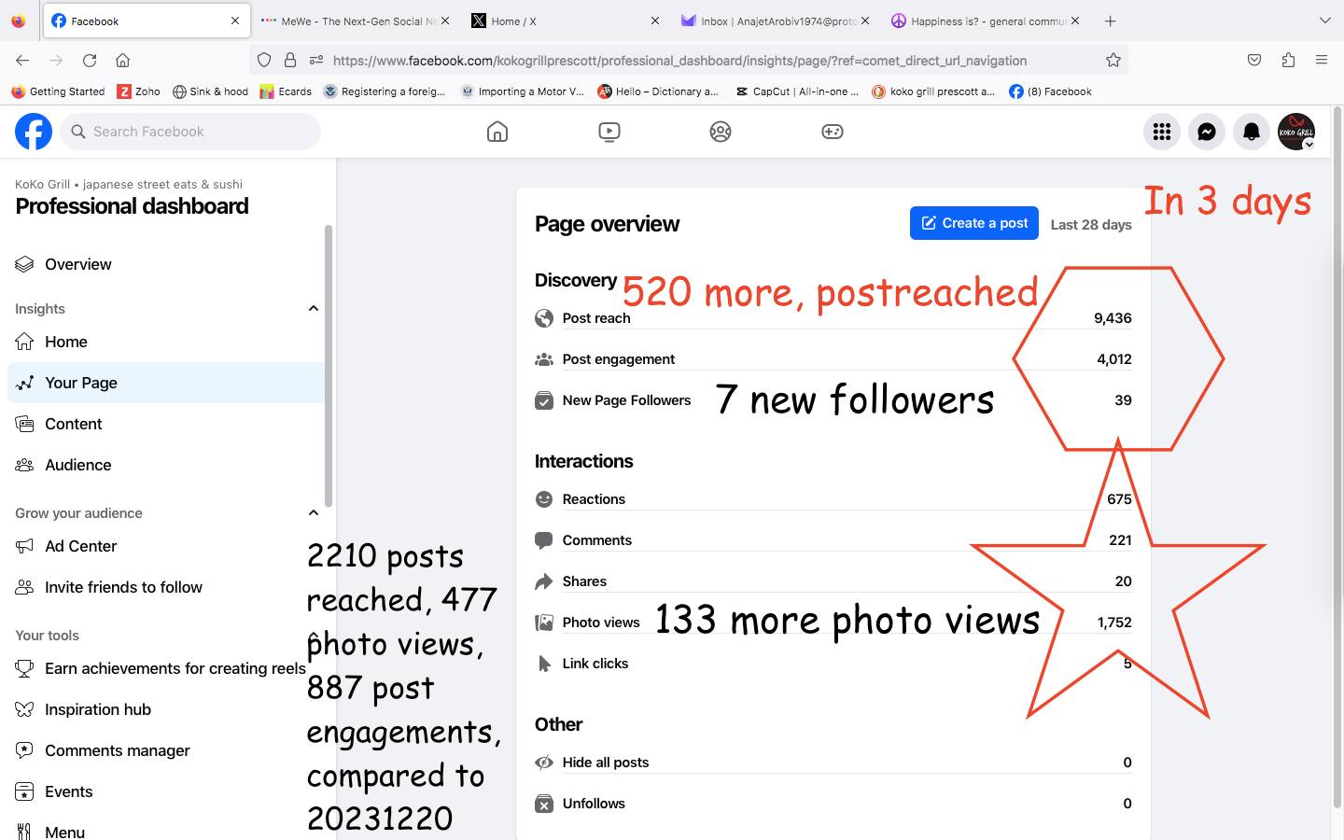The width and height of the screenshot is (1344, 840).
Task: Open the Facebook menu grid icon
Action: click(x=1162, y=132)
